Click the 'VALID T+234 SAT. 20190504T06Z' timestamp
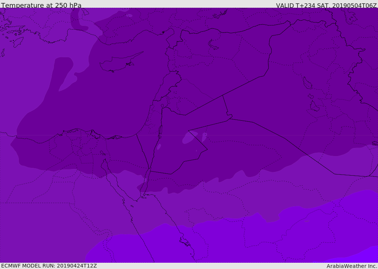This screenshot has height=269, width=378. (326, 5)
